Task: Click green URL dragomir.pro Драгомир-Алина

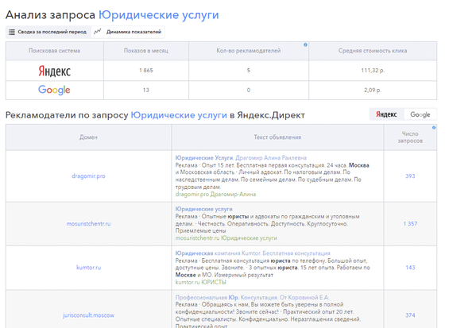Action: [215, 195]
